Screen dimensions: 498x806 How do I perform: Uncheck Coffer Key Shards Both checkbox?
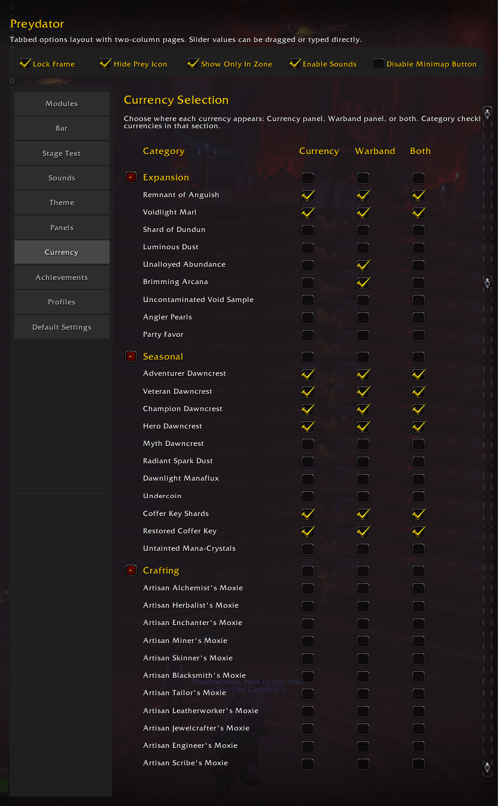[x=419, y=514]
